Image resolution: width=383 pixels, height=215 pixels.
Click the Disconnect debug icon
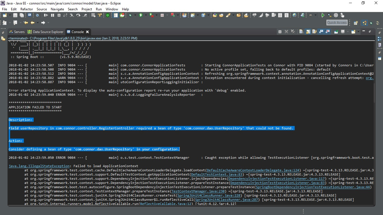65,15
